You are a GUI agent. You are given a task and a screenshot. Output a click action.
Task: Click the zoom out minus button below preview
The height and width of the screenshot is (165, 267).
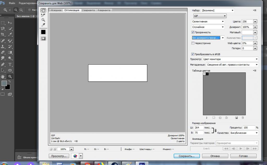[x=51, y=149]
